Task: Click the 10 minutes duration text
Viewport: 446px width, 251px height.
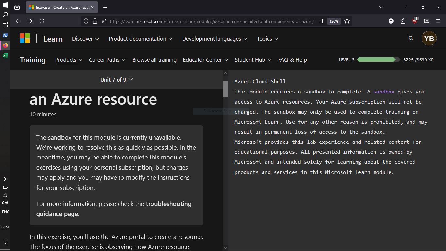Action: 43,114
